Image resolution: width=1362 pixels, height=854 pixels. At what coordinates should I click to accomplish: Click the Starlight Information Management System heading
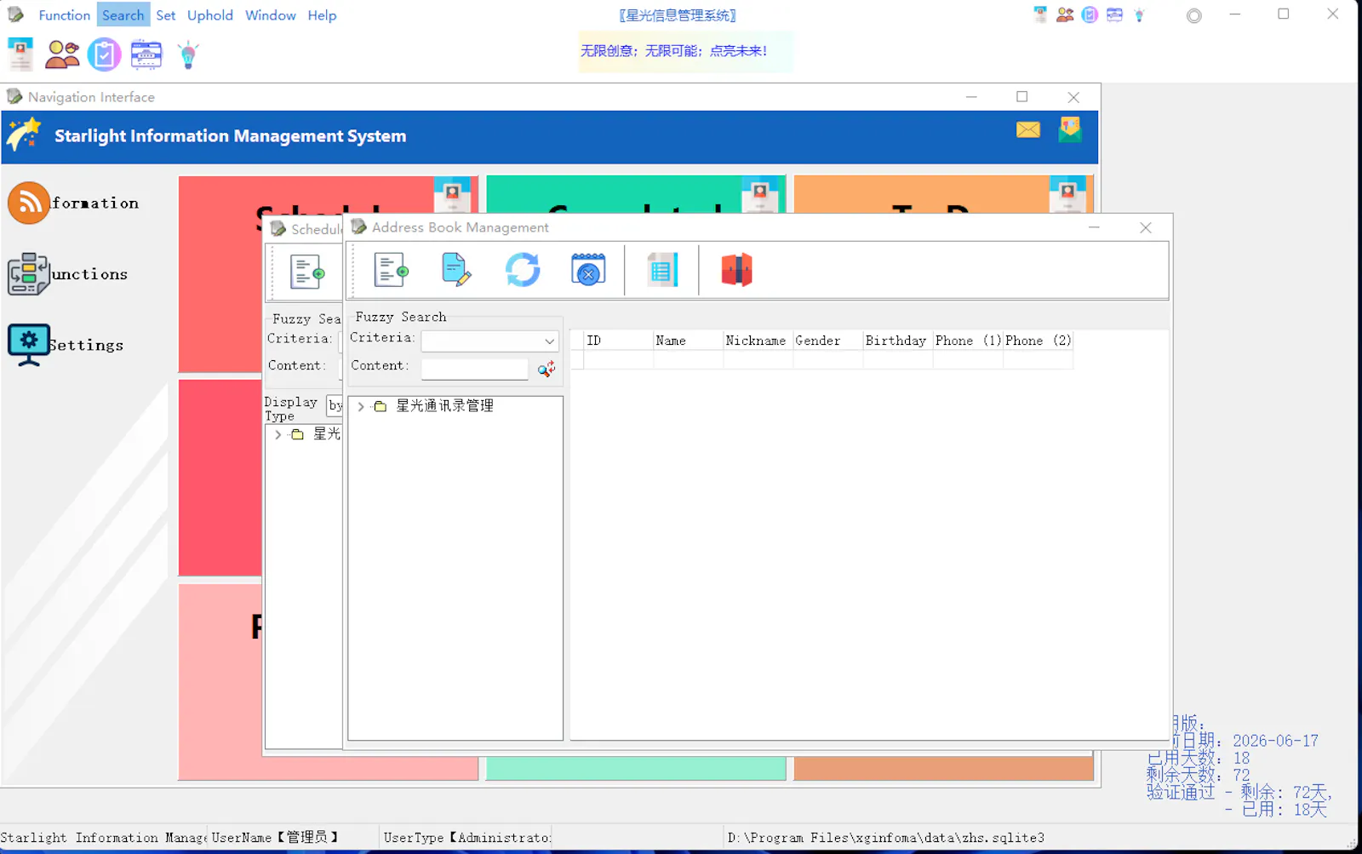point(230,136)
